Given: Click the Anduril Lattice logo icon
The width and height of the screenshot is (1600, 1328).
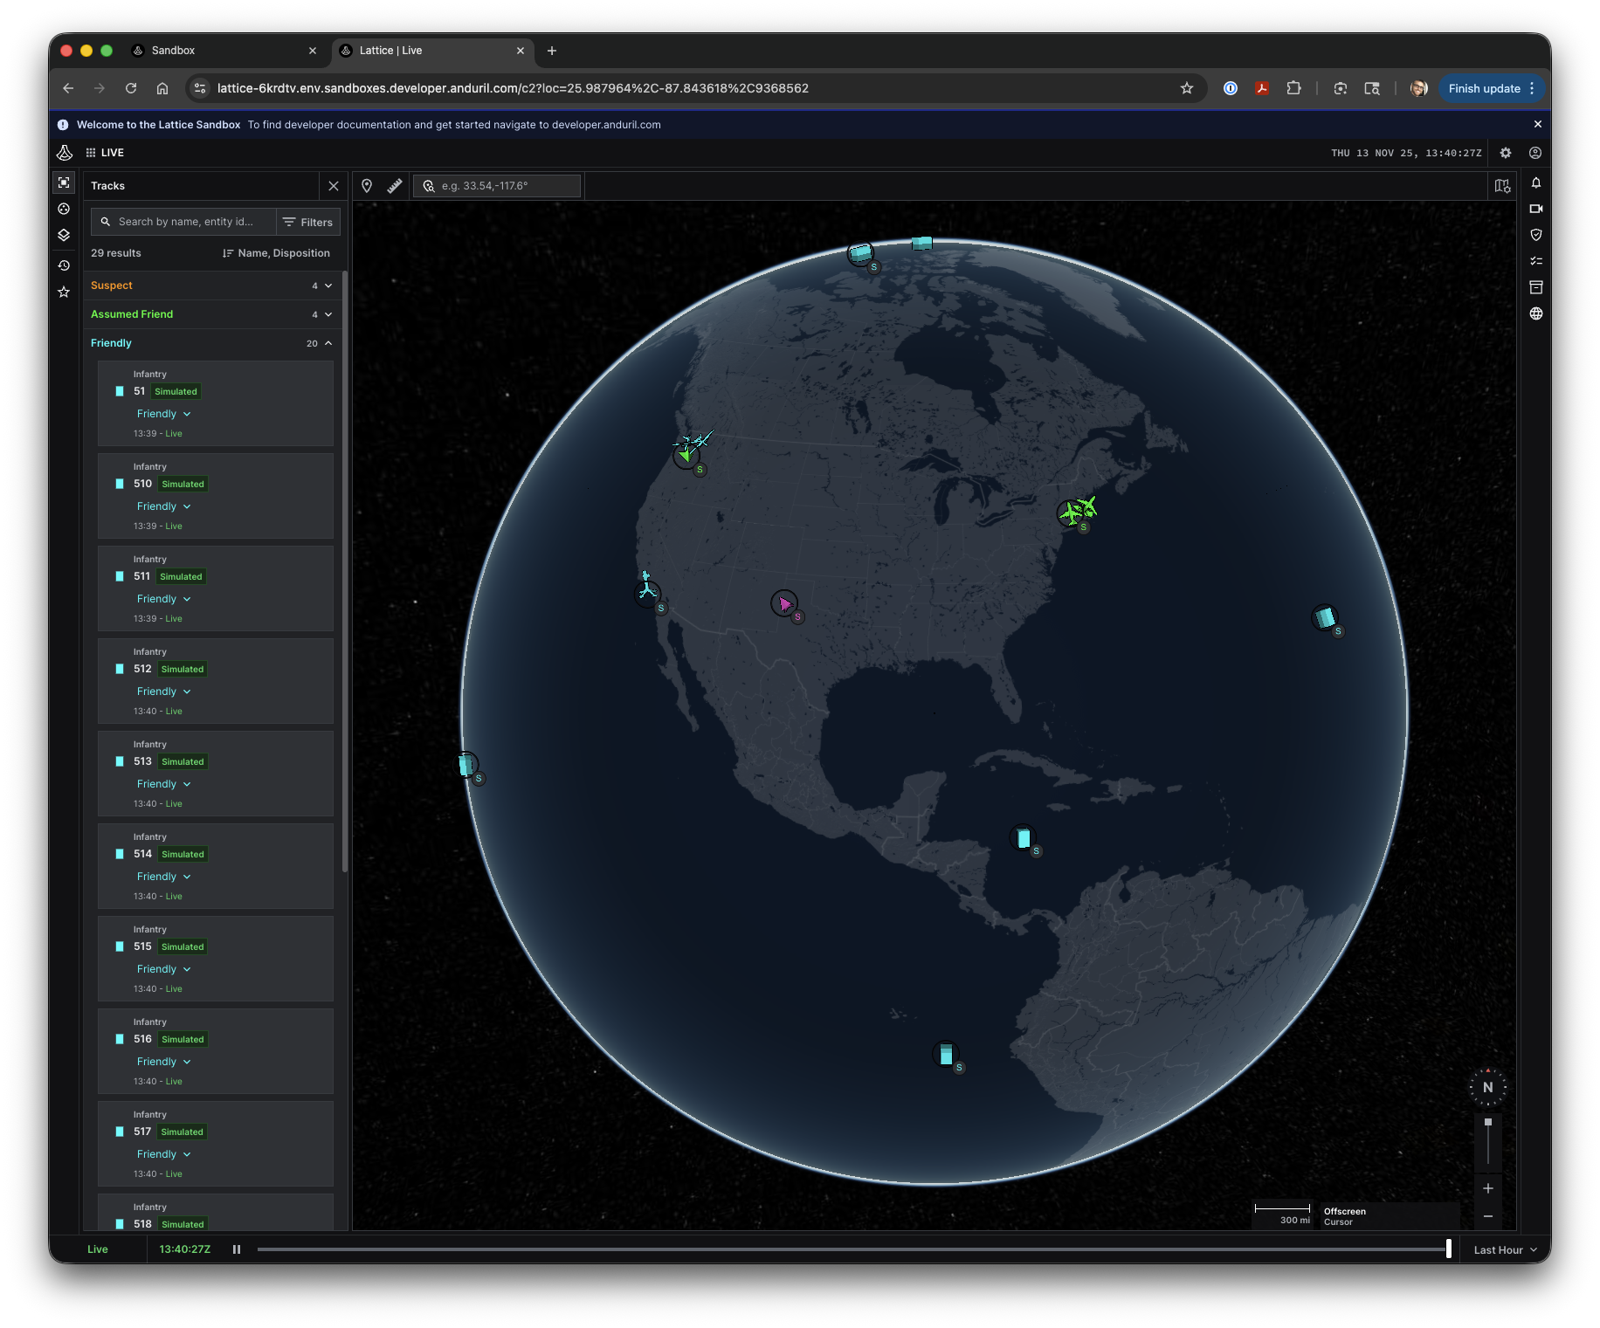Looking at the screenshot, I should (65, 153).
